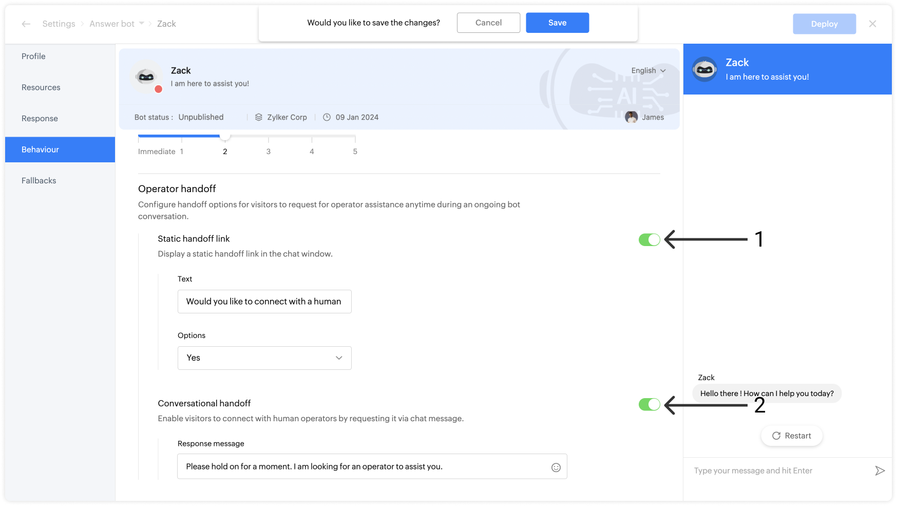This screenshot has width=897, height=506.
Task: Cancel the unsaved changes
Action: point(488,23)
